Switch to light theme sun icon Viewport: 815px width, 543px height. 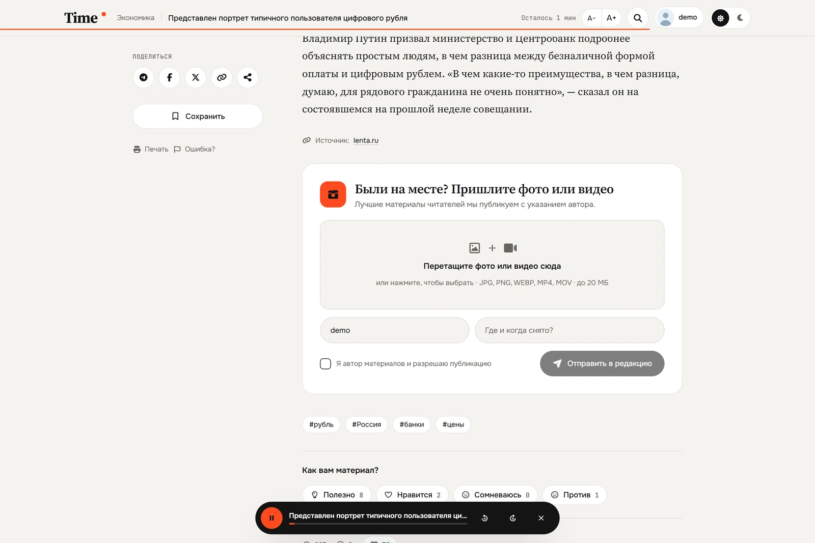(720, 18)
